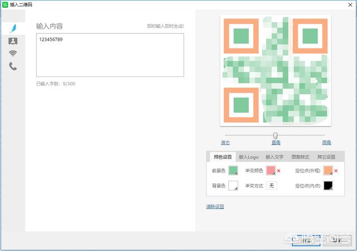357x251 pixels.
Task: Select the 直角 right-angle style link
Action: (x=276, y=143)
